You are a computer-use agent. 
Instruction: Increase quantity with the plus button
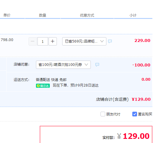(x=53, y=41)
